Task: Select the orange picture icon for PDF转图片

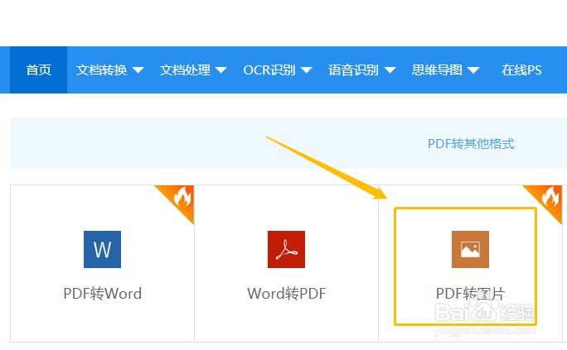Action: tap(470, 249)
